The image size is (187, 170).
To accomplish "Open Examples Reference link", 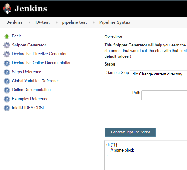I will [x=30, y=99].
